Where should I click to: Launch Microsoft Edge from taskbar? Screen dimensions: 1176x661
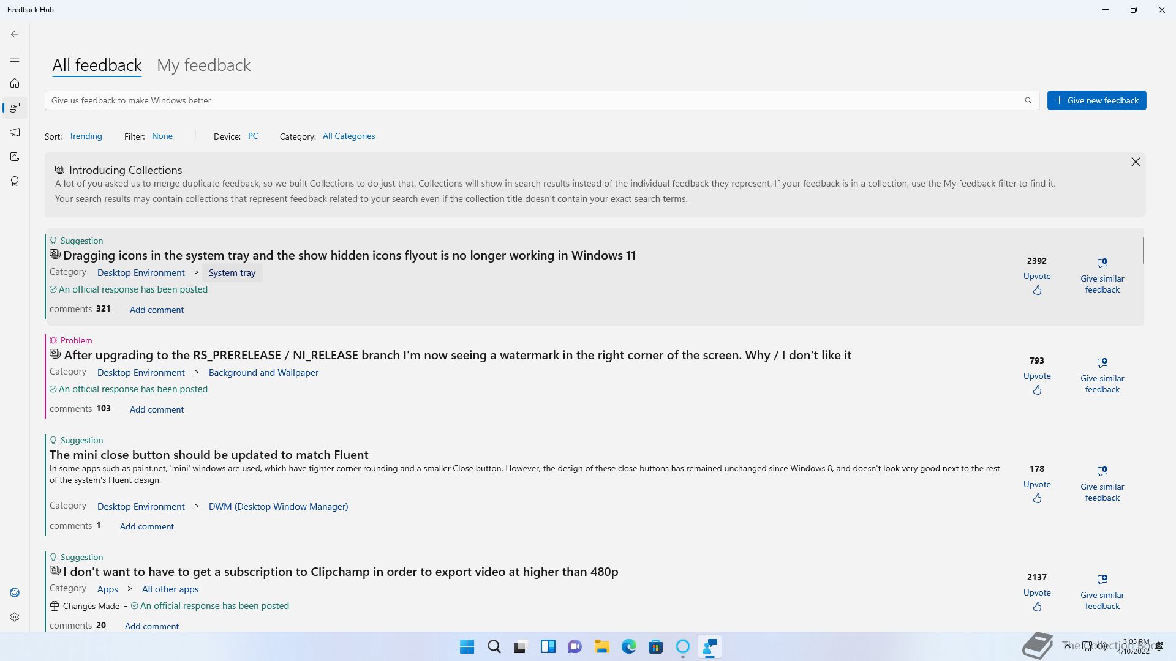click(x=628, y=647)
